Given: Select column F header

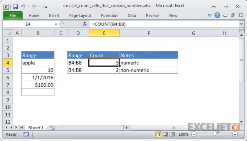Looking at the screenshot, I should point(149,33).
